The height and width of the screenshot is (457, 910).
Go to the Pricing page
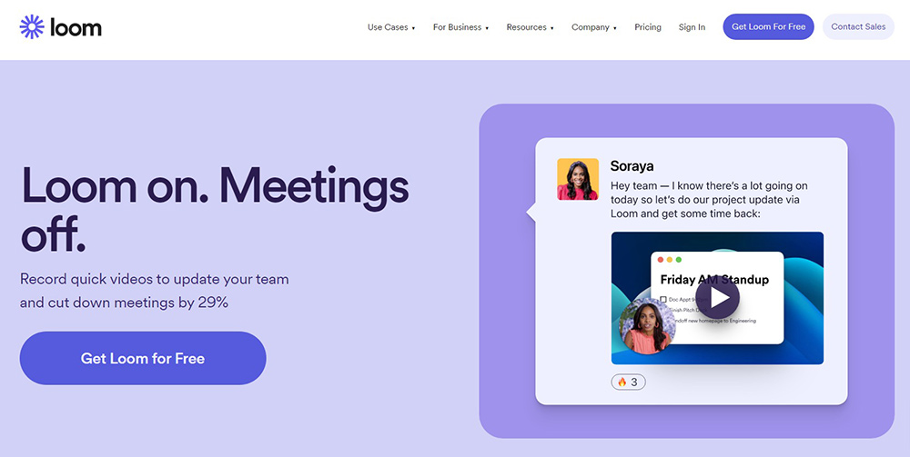(648, 27)
